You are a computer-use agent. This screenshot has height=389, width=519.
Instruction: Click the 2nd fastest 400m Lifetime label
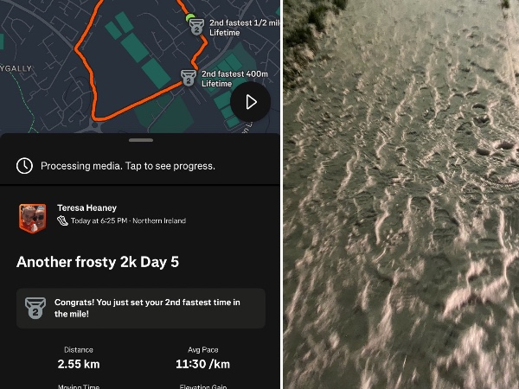click(x=234, y=79)
